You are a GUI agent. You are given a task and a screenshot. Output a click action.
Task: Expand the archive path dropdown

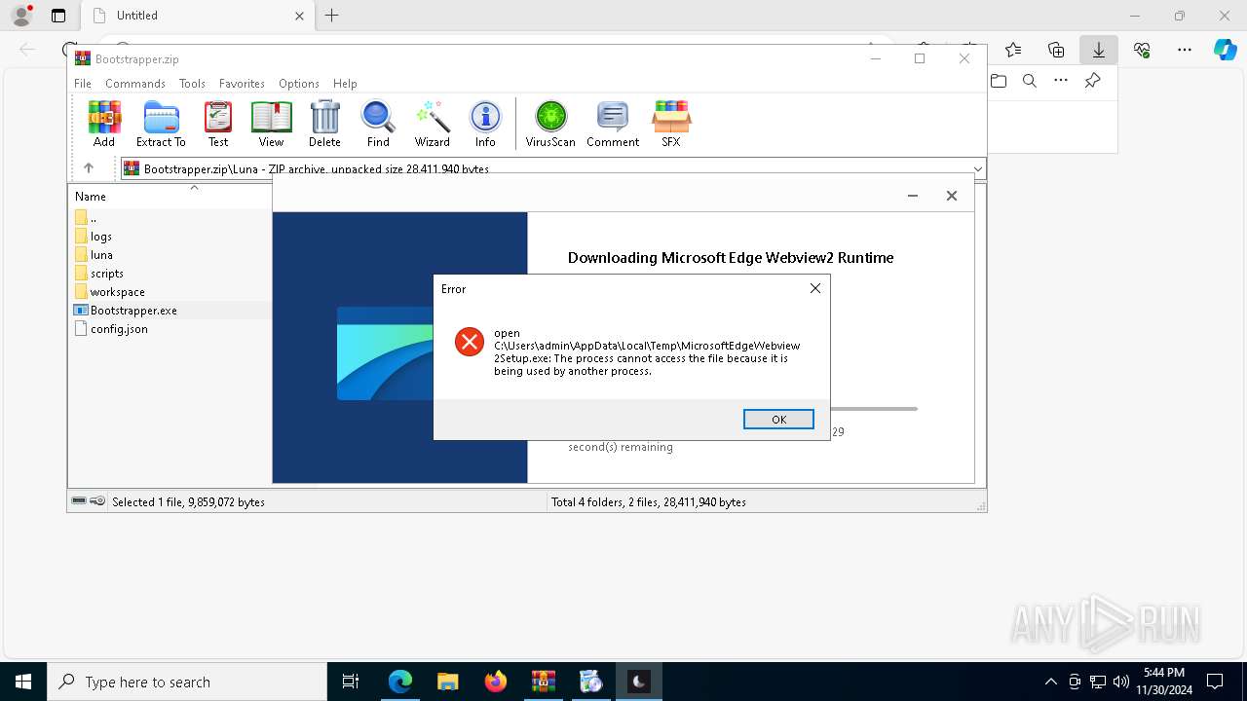pos(977,169)
